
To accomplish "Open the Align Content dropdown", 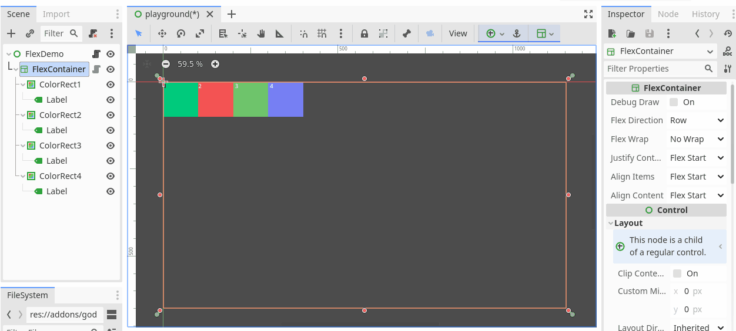I will pyautogui.click(x=697, y=195).
